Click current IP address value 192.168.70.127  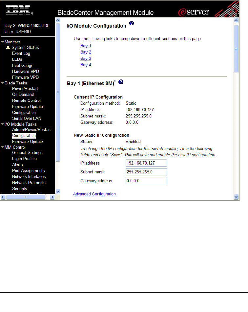140,110
